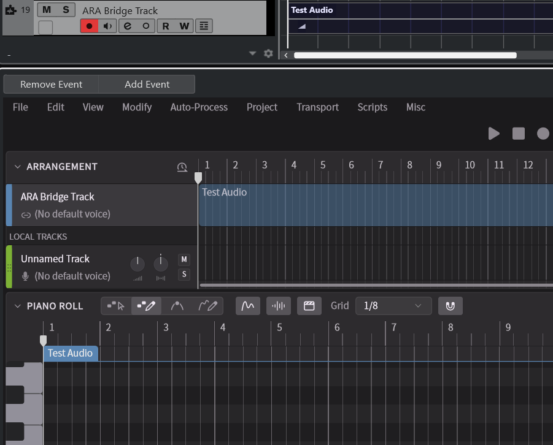The height and width of the screenshot is (445, 553).
Task: Click the ARA Bridge Track name in Cubase
Action: 120,11
